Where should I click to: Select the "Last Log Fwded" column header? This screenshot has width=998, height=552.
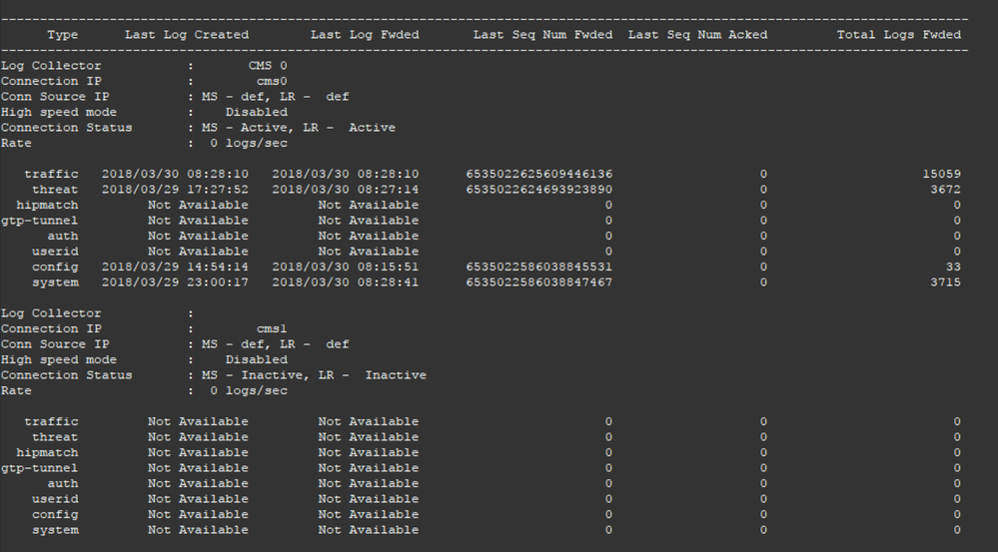pos(365,35)
